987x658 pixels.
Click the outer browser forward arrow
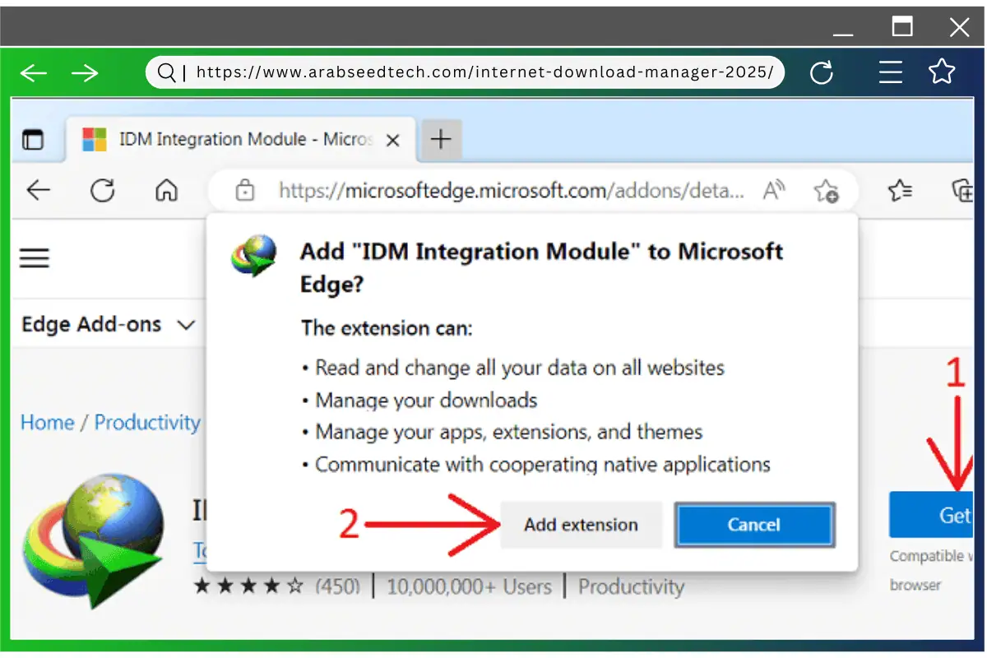pos(85,73)
